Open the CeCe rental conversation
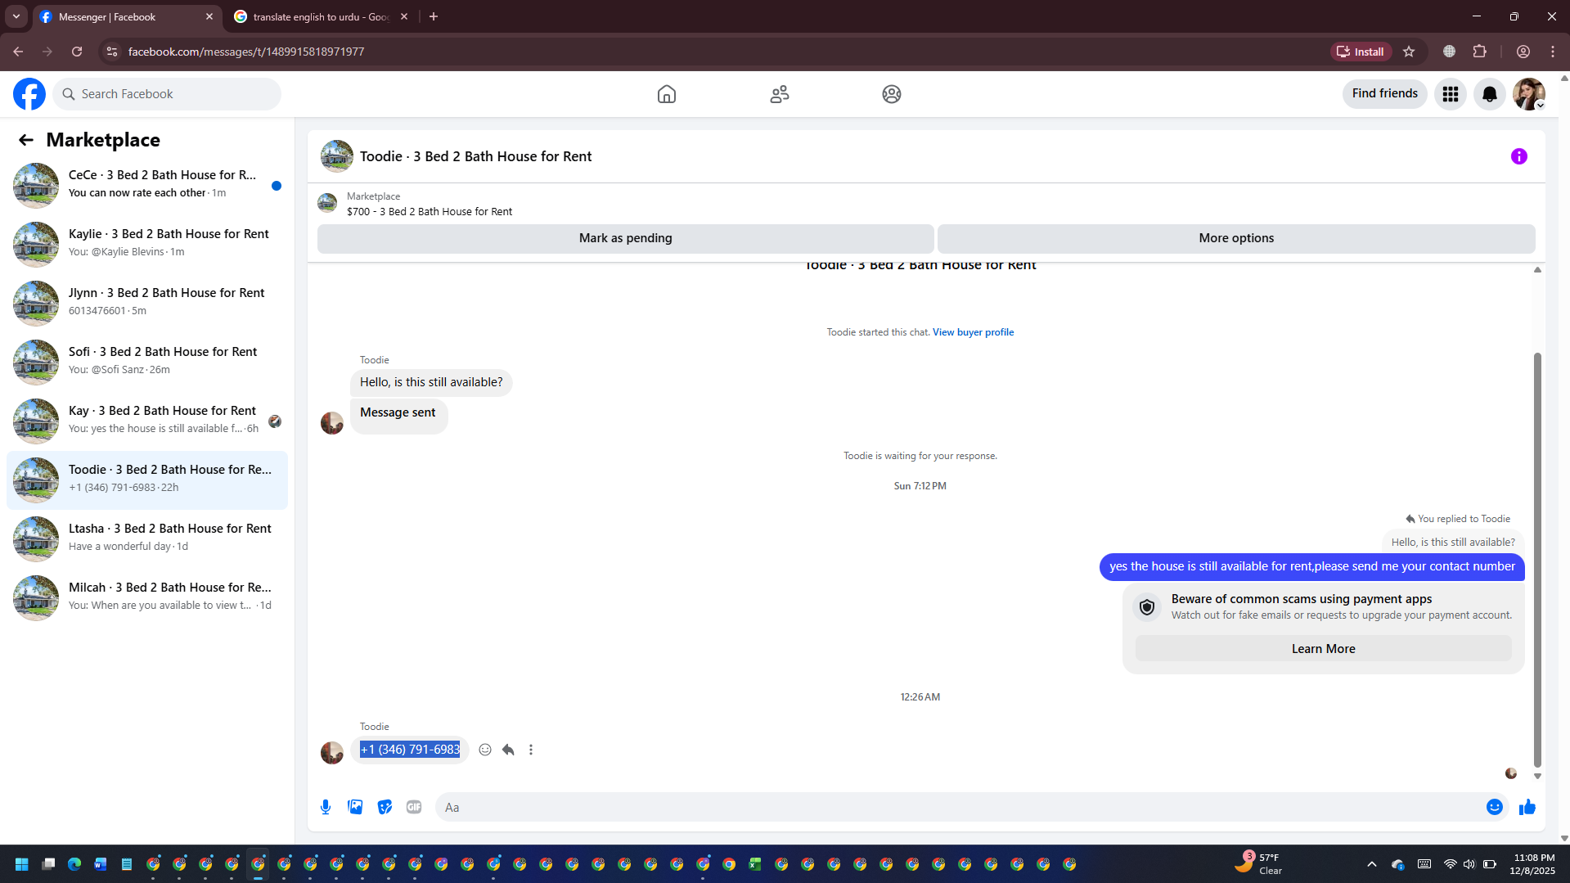The image size is (1570, 883). [x=147, y=185]
